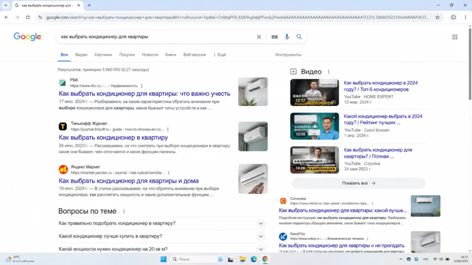Open РБК article 'что важно учесть'
The height and width of the screenshot is (265, 472).
pos(144,93)
